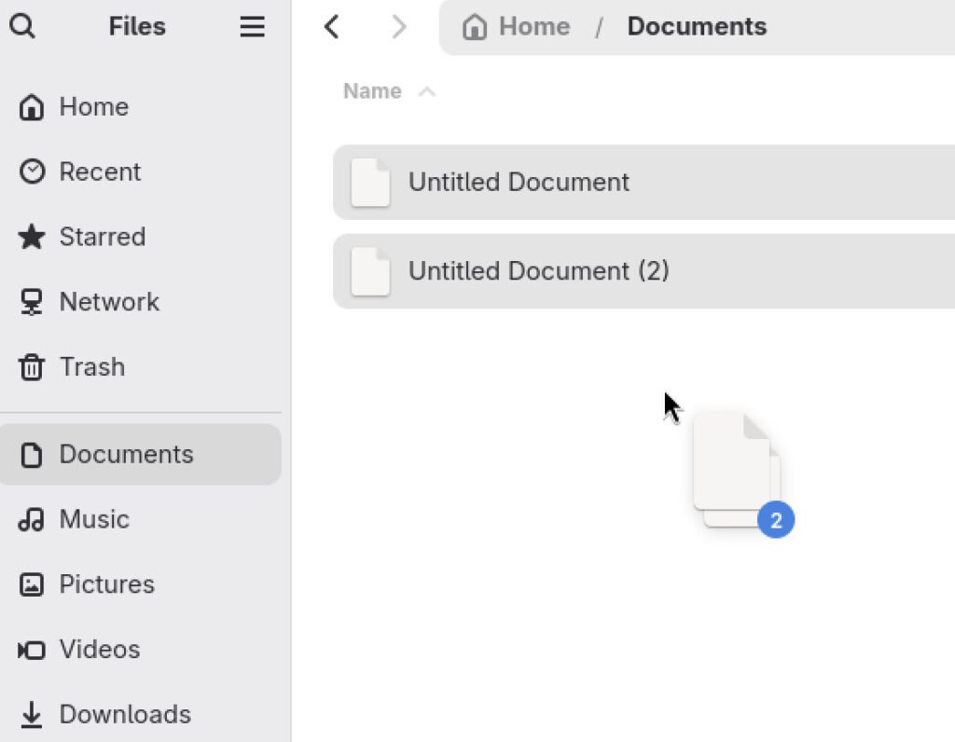This screenshot has height=742, width=955.
Task: Click the Downloads arrow icon
Action: (x=32, y=715)
